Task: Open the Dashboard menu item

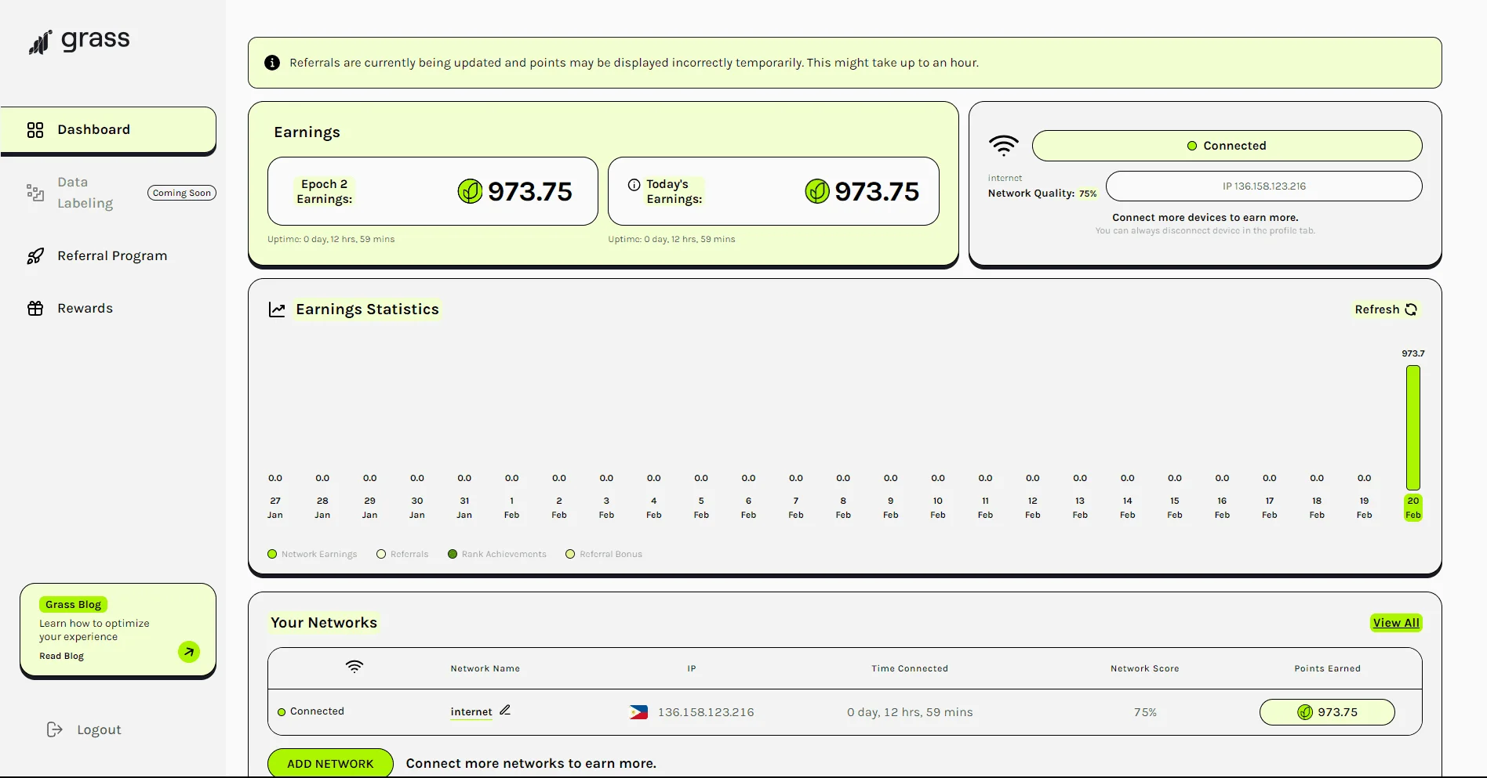Action: [108, 129]
